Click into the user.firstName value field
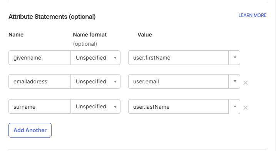The image size is (276, 151). pyautogui.click(x=179, y=58)
